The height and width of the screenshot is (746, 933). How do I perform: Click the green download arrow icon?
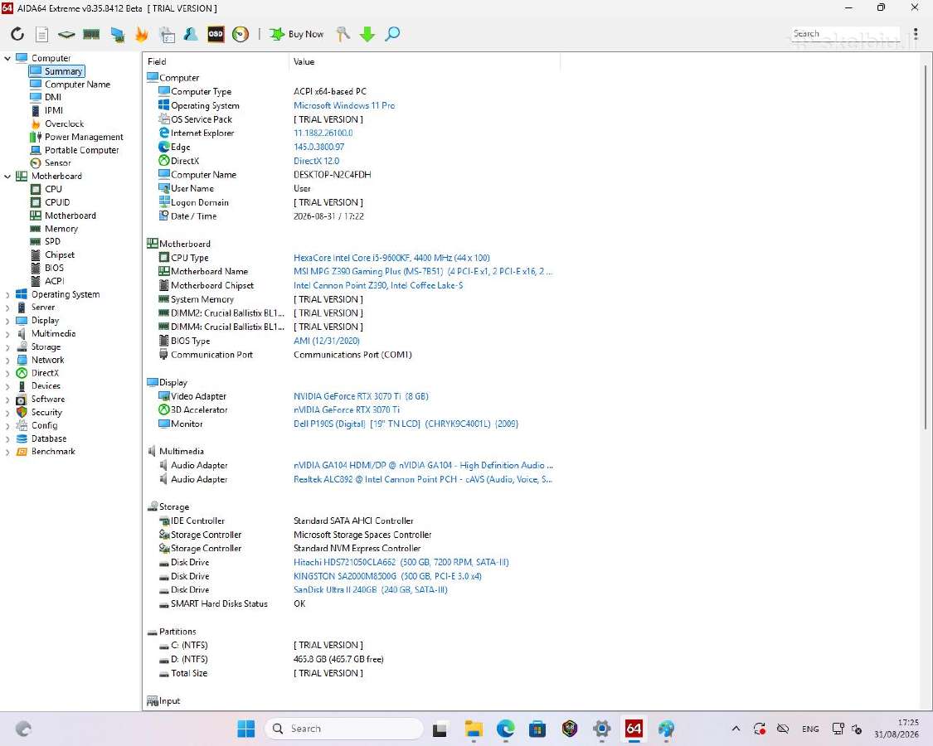point(367,34)
